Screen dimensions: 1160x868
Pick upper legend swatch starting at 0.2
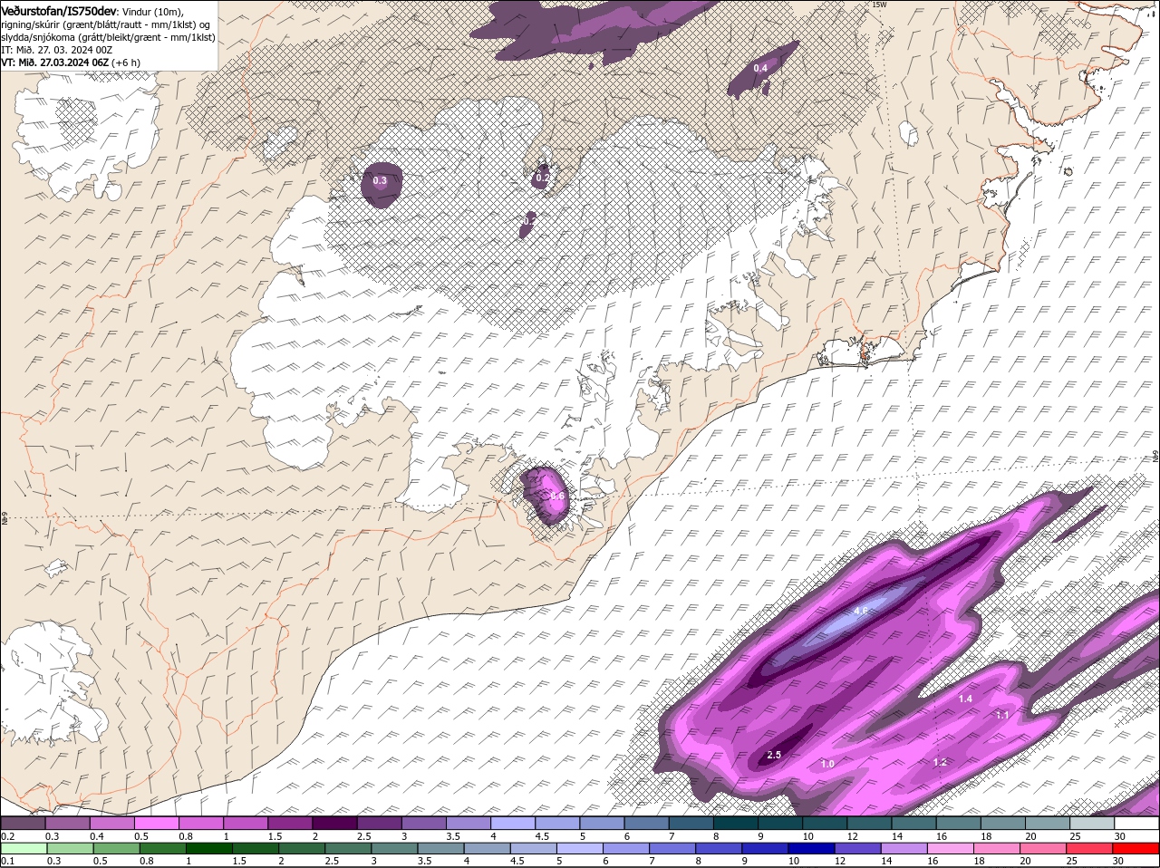coord(24,824)
